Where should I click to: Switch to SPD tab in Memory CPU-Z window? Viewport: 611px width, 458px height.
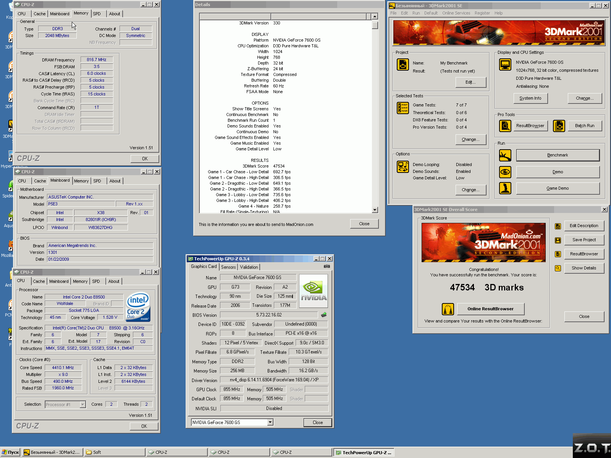coord(97,14)
